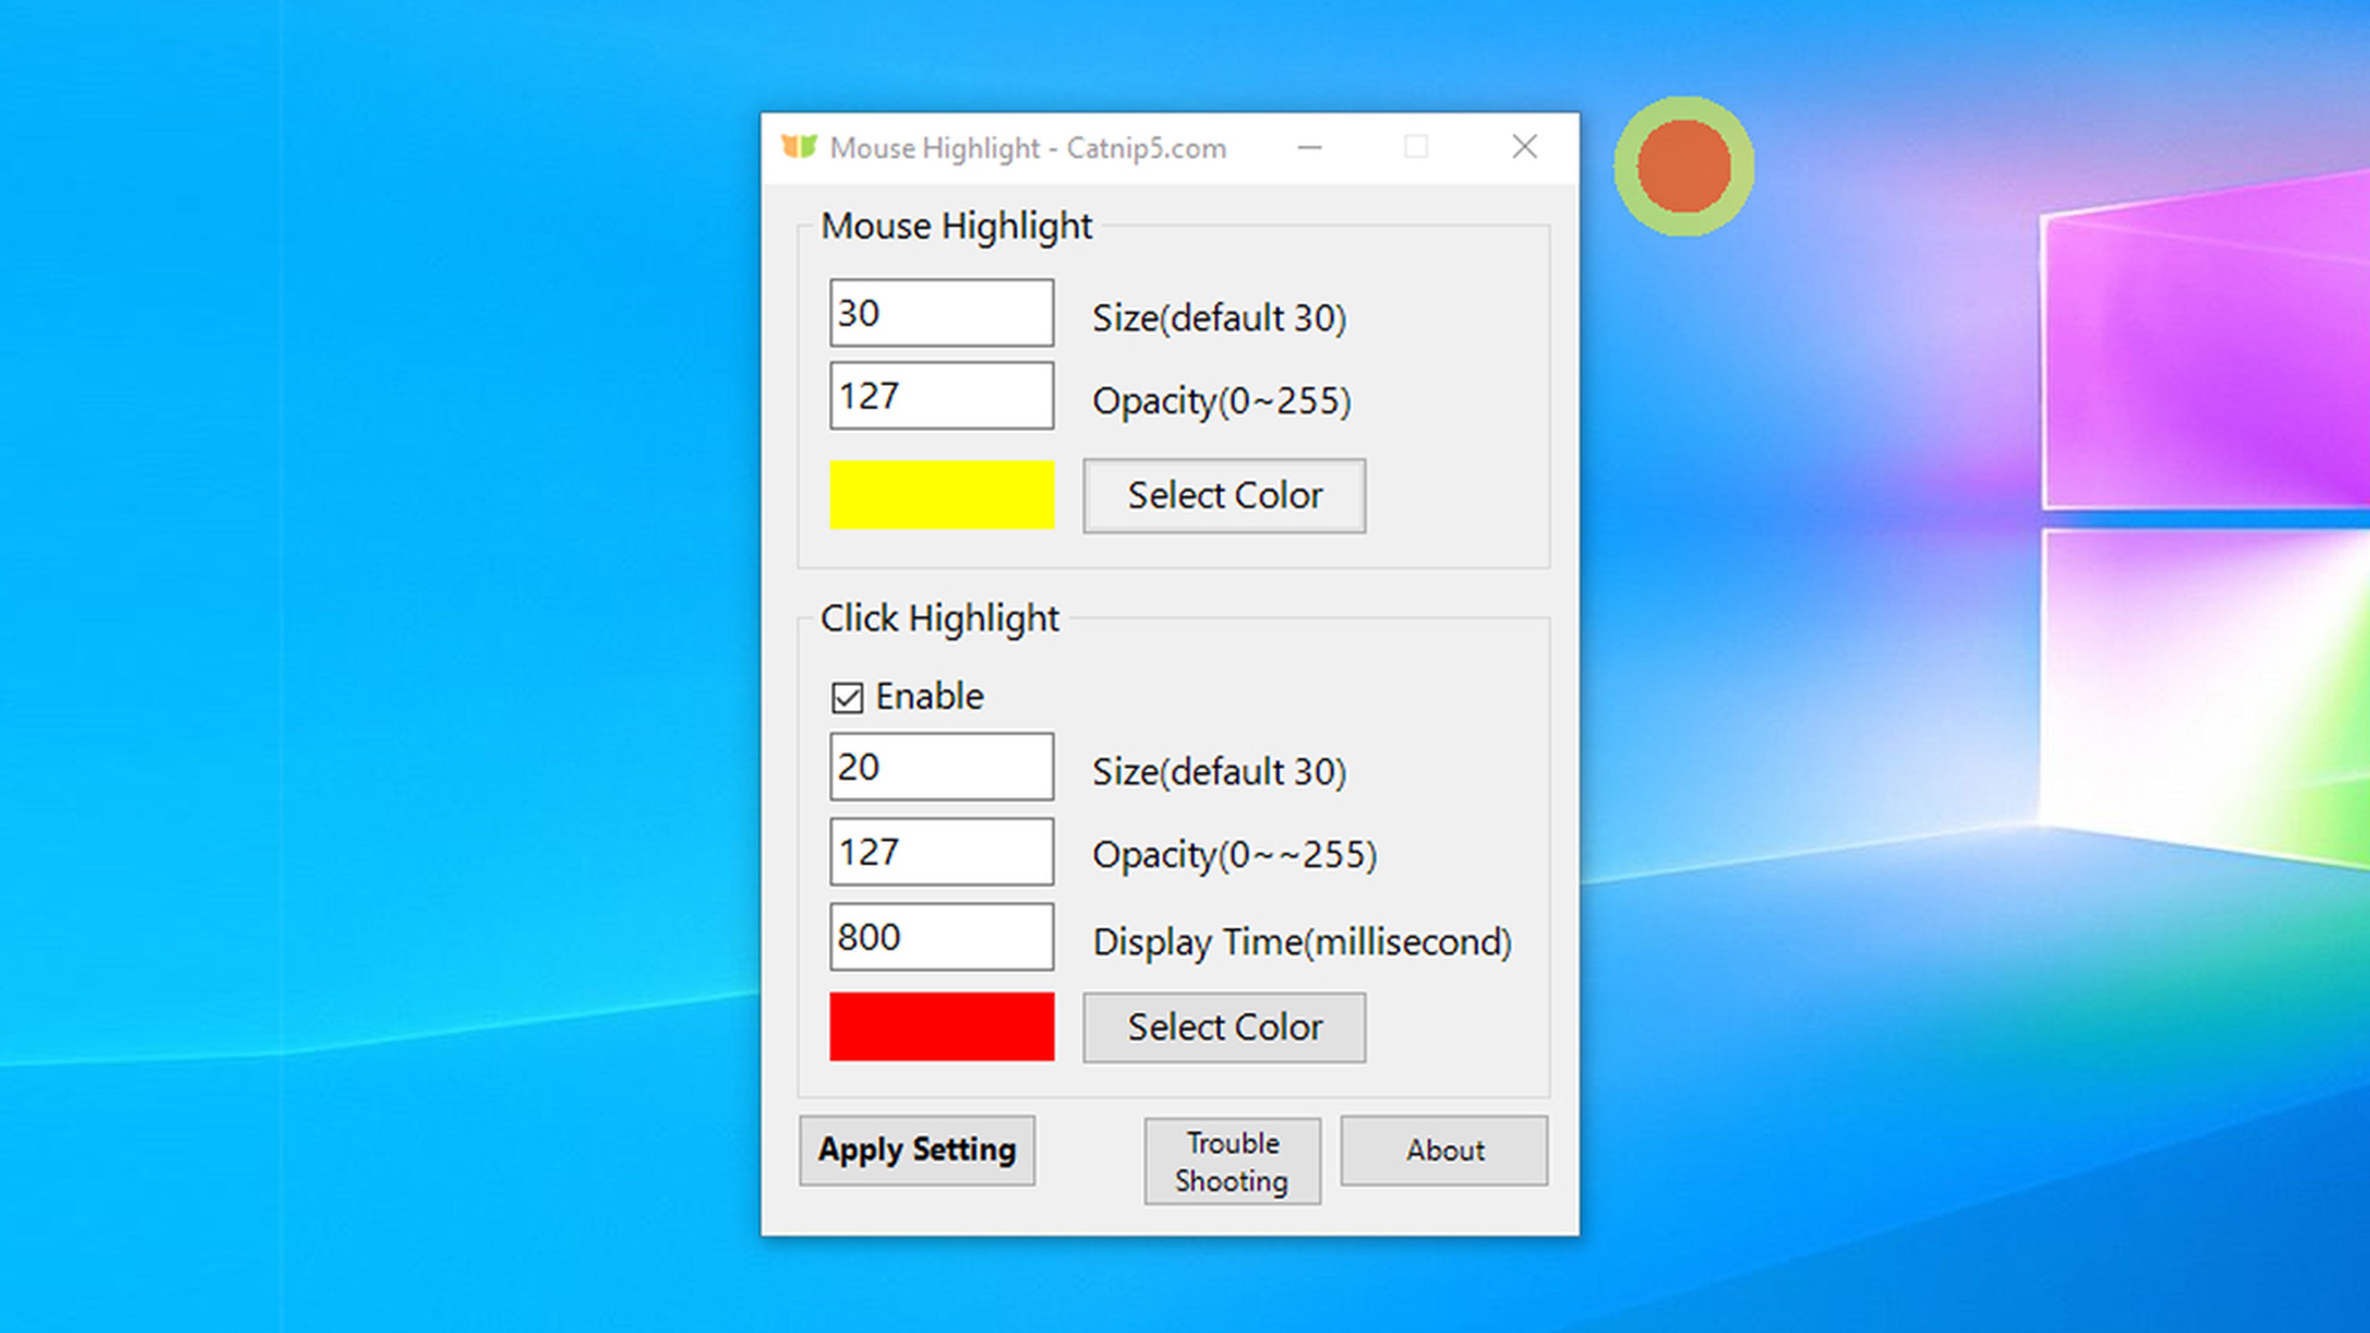Click the Size(default 30) label in Click Highlight
This screenshot has width=2370, height=1333.
pyautogui.click(x=1219, y=772)
